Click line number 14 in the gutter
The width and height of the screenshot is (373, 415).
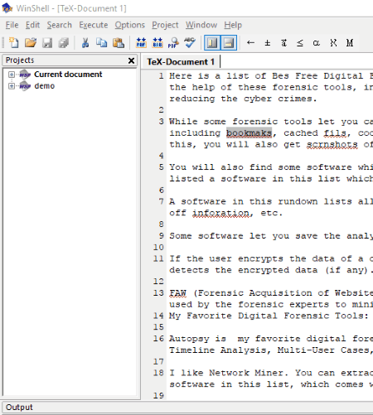click(x=158, y=316)
